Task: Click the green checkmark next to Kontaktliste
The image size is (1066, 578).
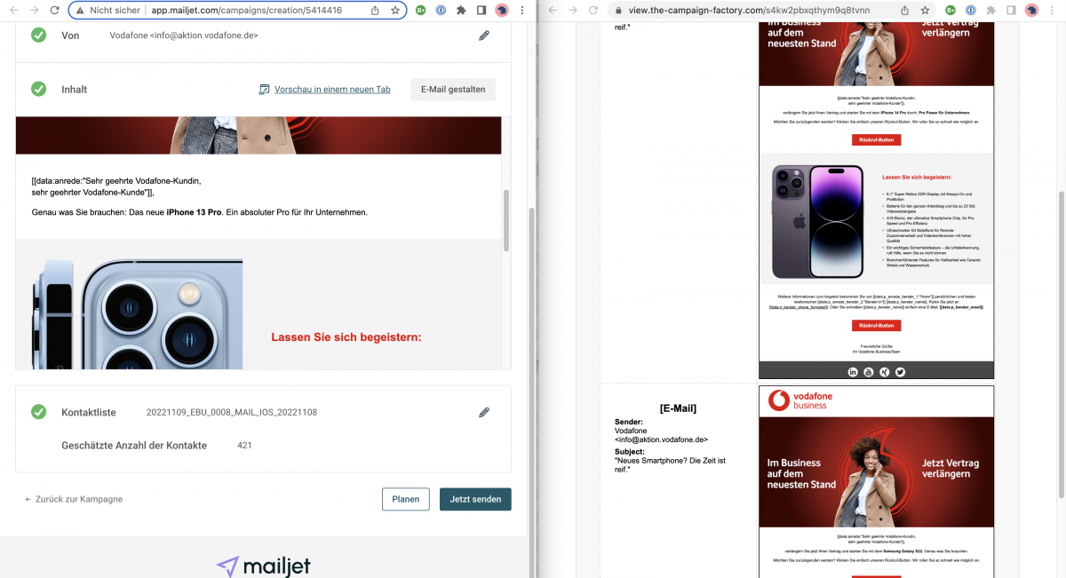Action: (38, 412)
